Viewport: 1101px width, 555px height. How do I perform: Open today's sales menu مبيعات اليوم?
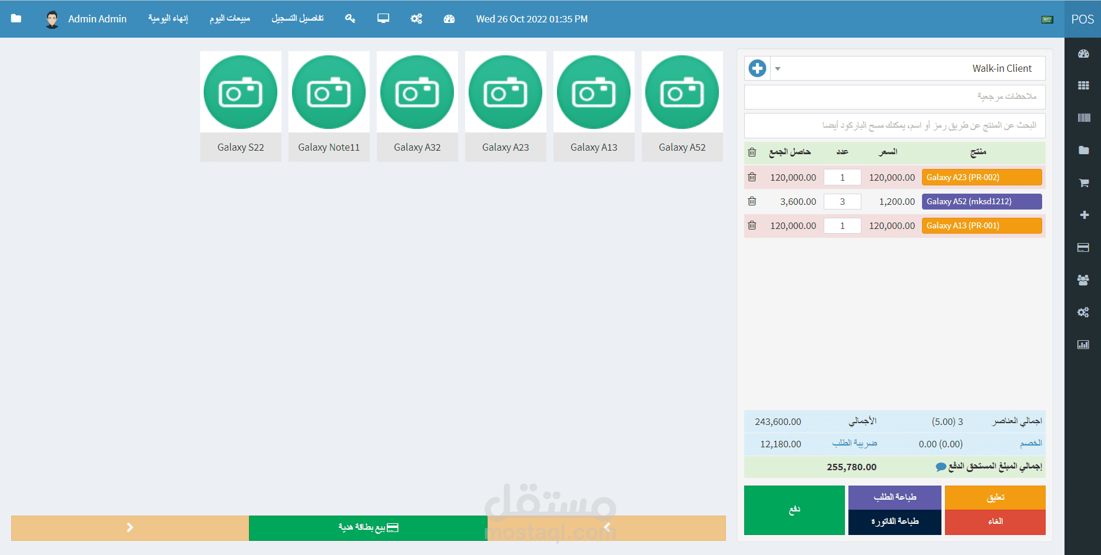click(x=230, y=19)
